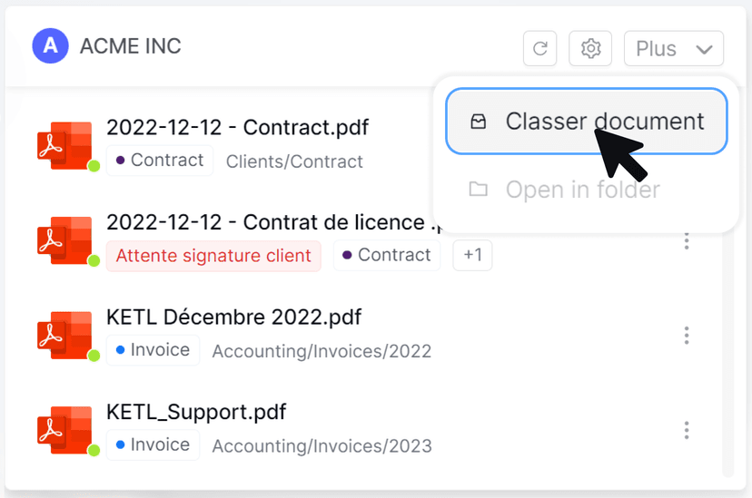Screen dimensions: 752x498
Task: Click PDF icon of Contrat de licence file
Action: (64, 240)
